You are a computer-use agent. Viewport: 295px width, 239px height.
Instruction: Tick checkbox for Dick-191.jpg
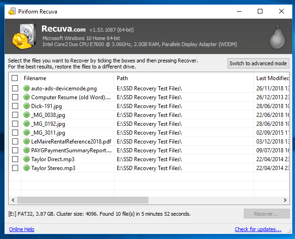pos(15,106)
